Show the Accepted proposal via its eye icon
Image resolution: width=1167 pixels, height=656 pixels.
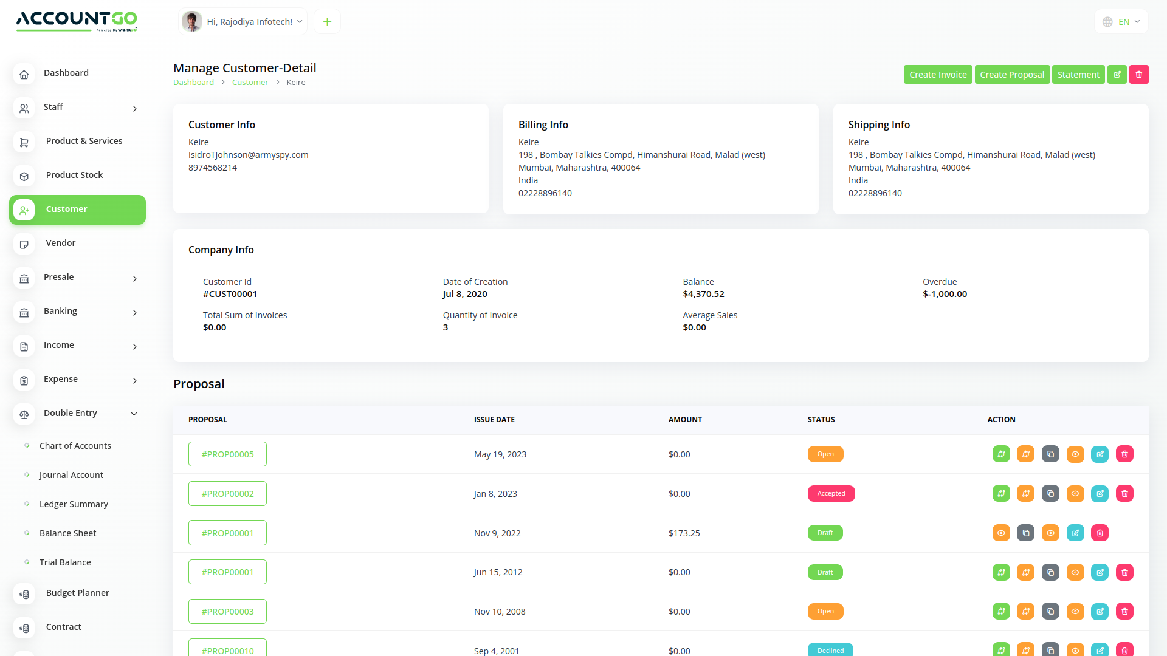(1075, 494)
